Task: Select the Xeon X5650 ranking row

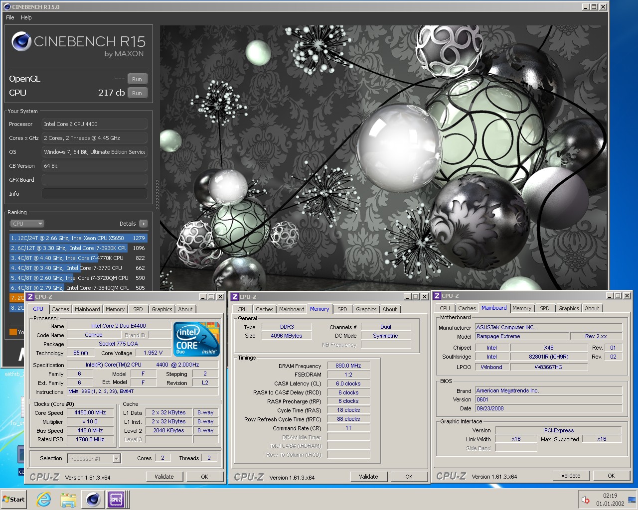Action: pyautogui.click(x=78, y=238)
